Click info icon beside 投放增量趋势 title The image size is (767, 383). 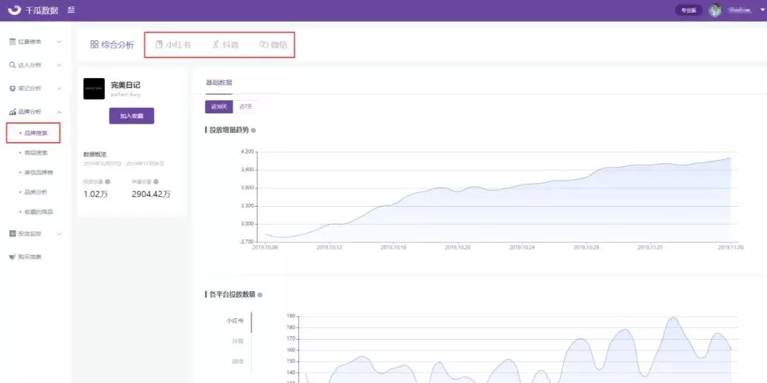tap(254, 130)
